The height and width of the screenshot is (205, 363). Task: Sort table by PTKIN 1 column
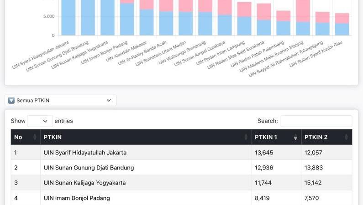pyautogui.click(x=276, y=137)
